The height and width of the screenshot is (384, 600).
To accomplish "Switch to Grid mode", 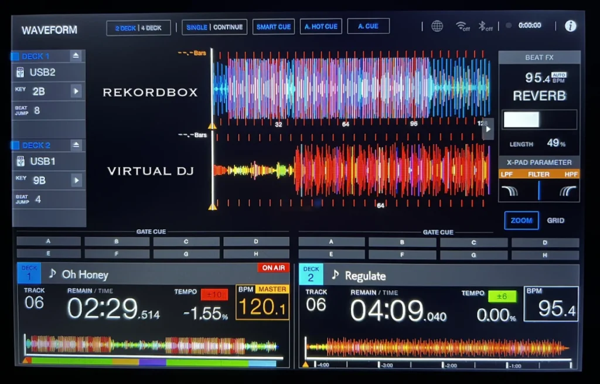I will coord(555,220).
